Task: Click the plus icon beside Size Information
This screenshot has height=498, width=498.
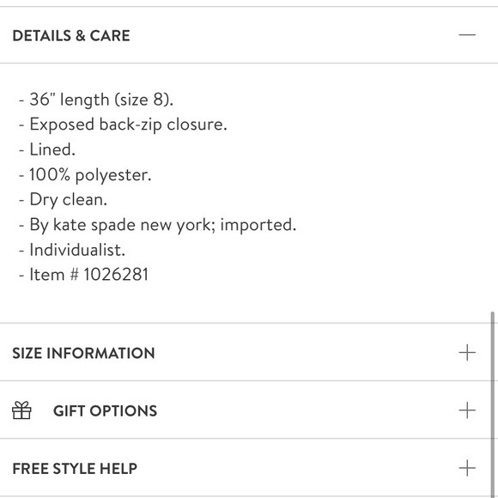Action: (x=467, y=353)
